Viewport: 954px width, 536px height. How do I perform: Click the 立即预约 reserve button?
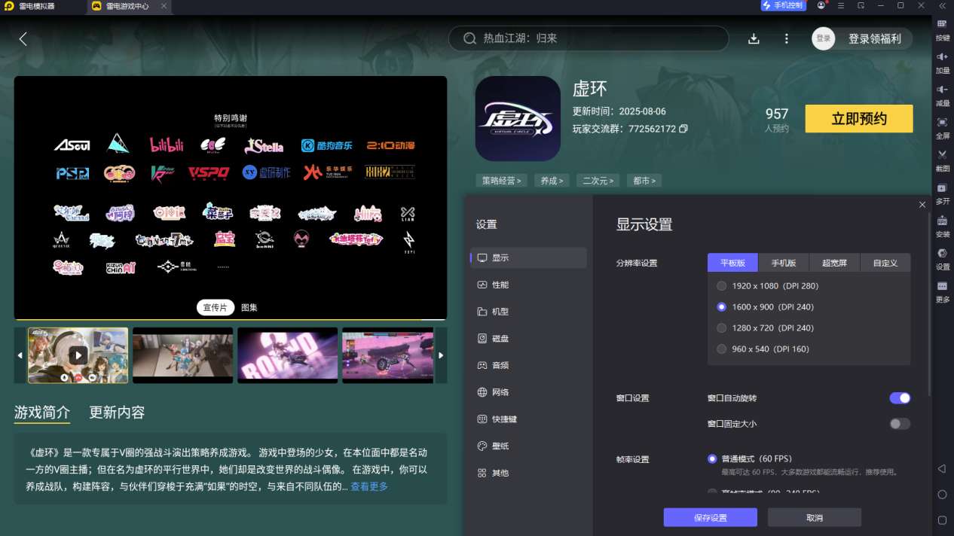(x=858, y=118)
